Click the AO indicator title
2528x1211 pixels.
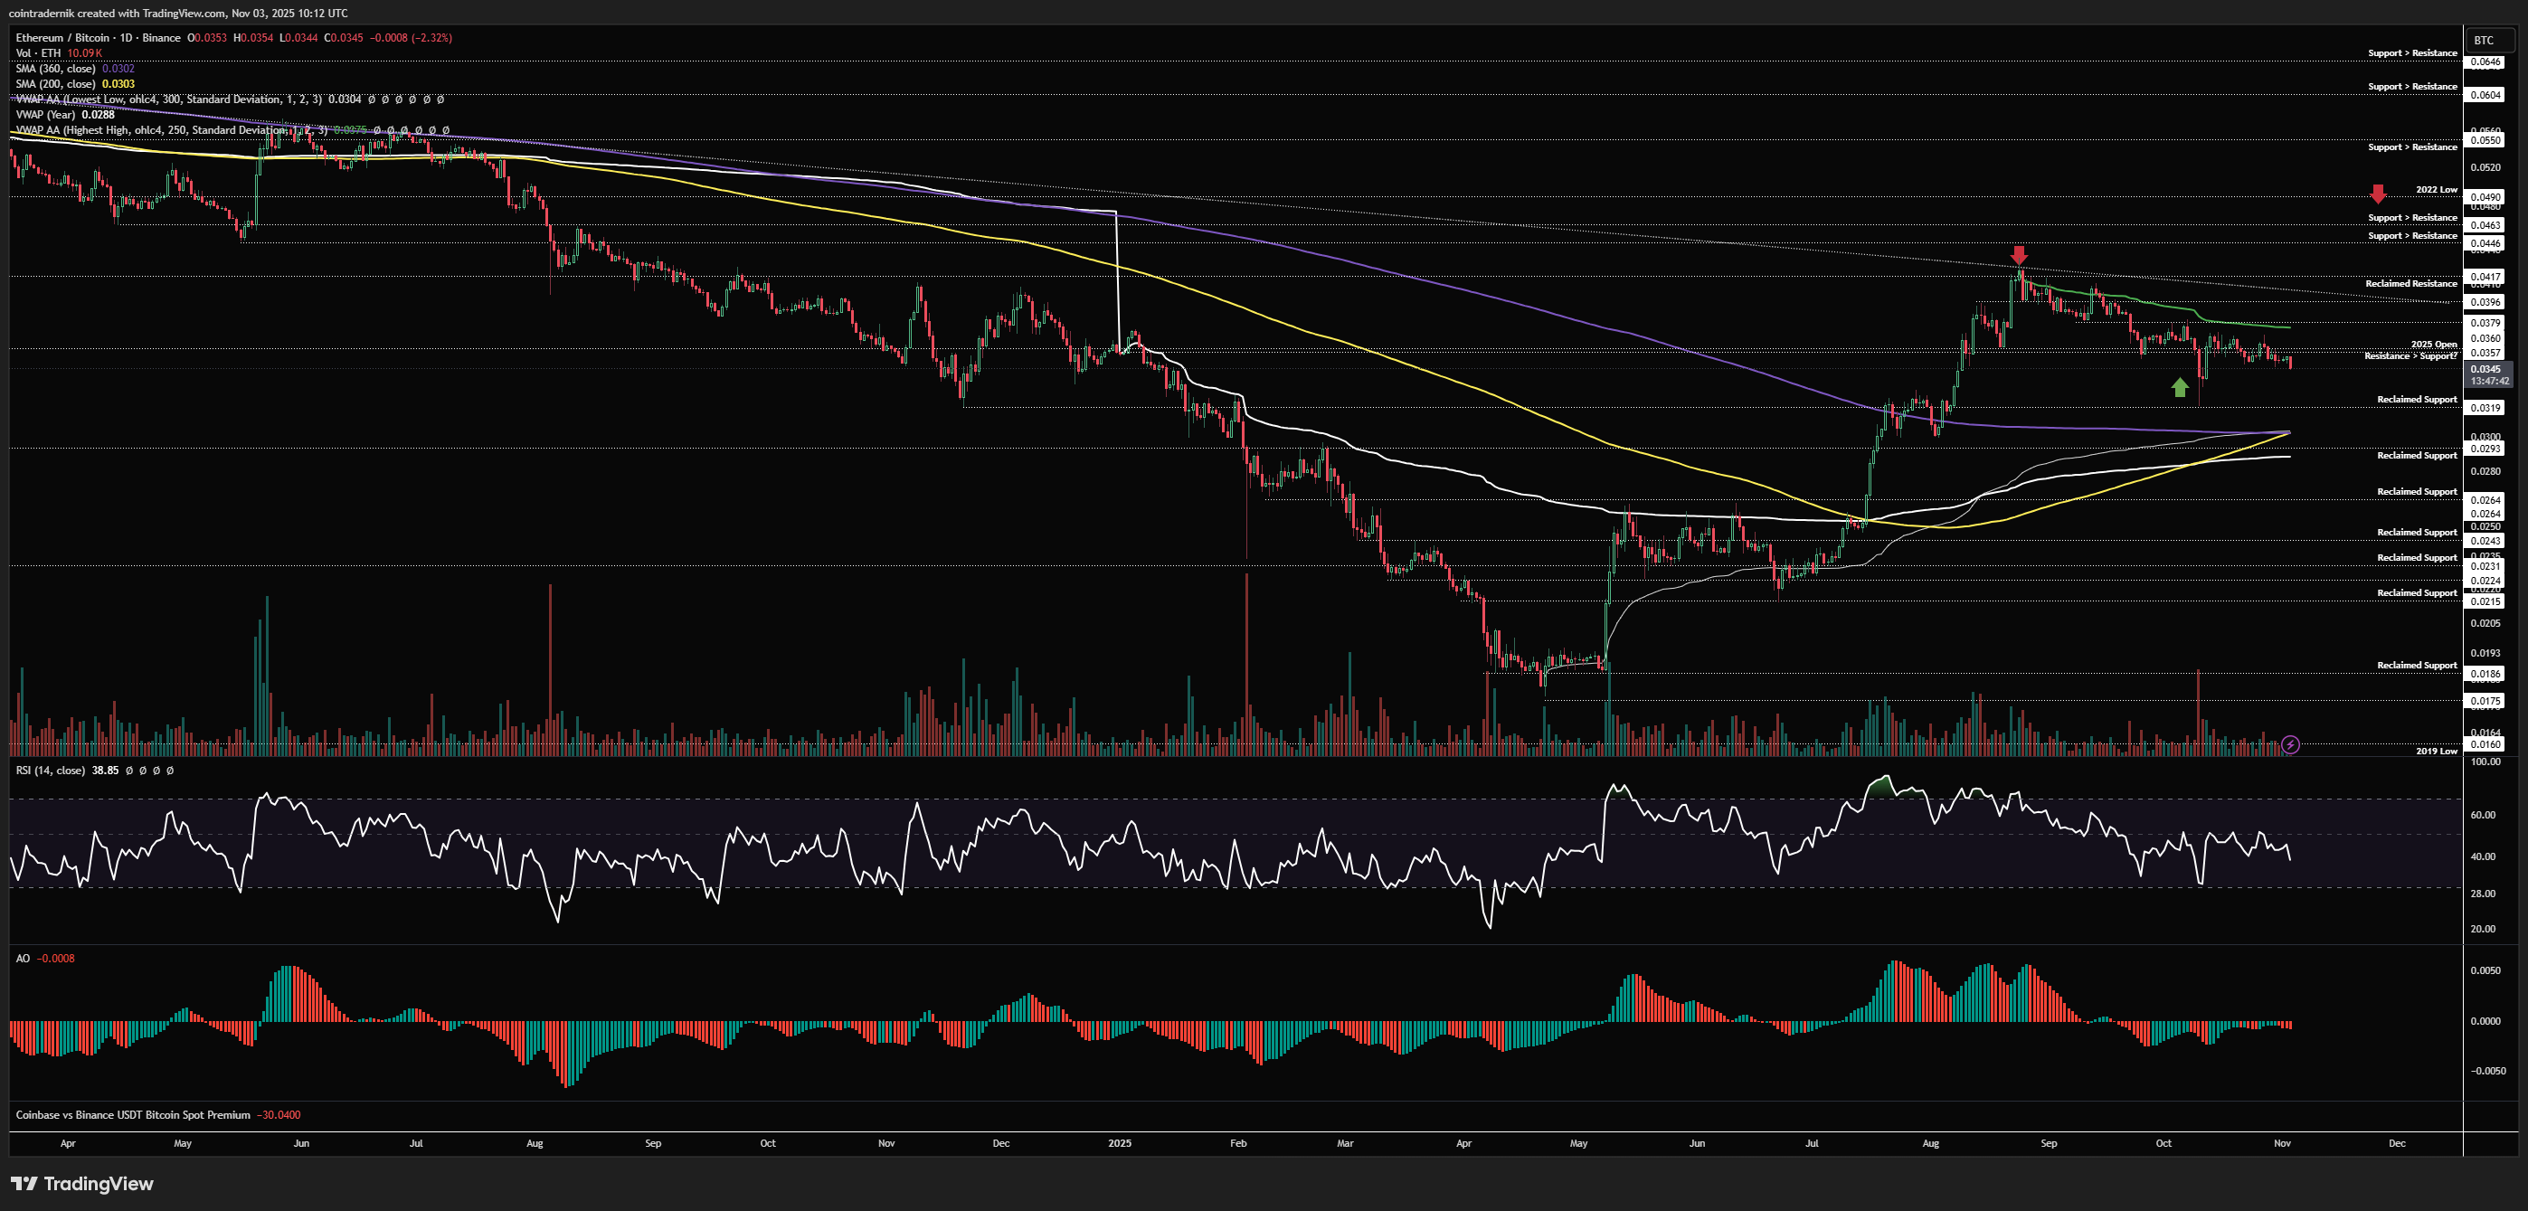point(23,959)
